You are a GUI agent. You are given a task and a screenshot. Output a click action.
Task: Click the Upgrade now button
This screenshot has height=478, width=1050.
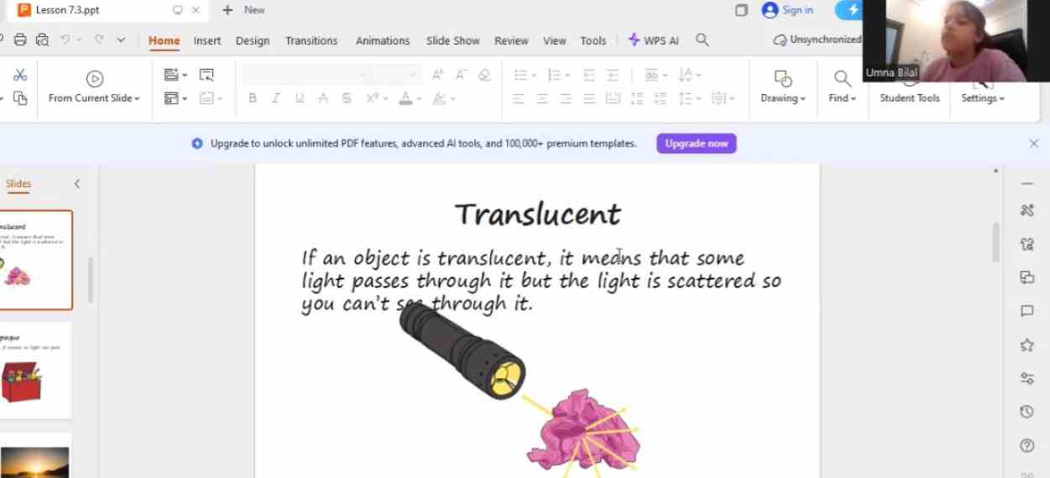tap(696, 143)
